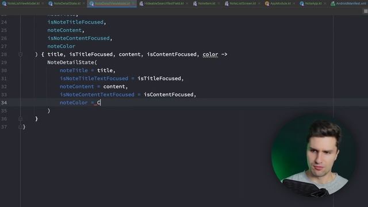Open the NoteItem.kt tab
The width and height of the screenshot is (368, 207).
[x=206, y=3]
